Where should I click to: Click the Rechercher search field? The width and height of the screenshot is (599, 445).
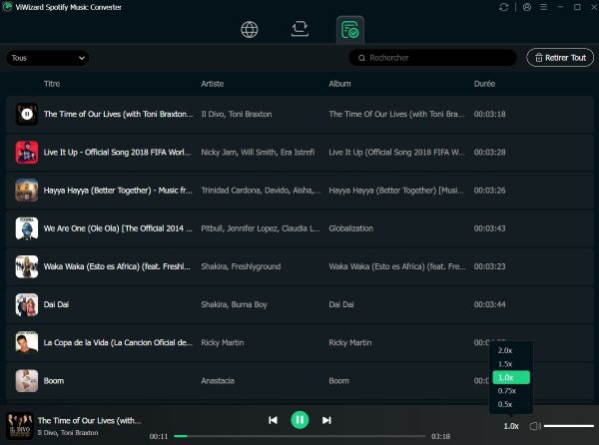[433, 58]
